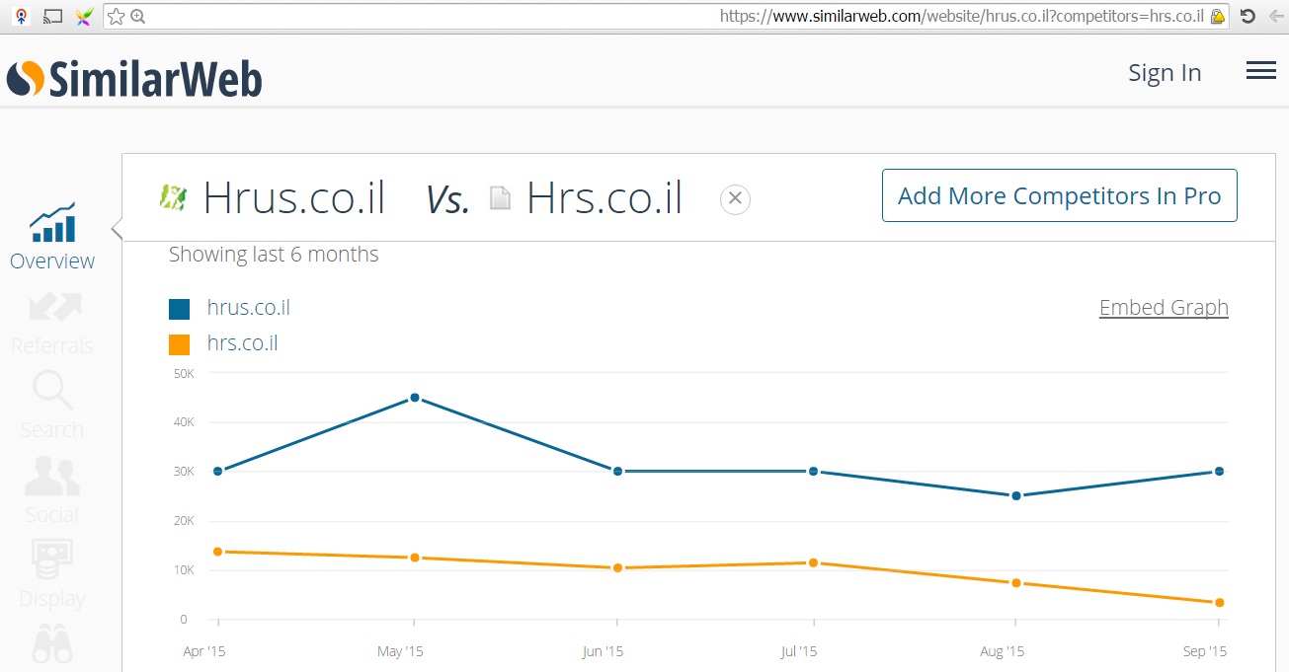
Task: Select orange hrs.co.il point for Aug '15
Action: pyautogui.click(x=1015, y=582)
